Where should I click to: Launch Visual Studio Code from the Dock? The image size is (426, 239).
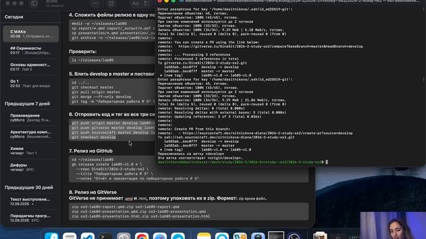tap(87, 236)
